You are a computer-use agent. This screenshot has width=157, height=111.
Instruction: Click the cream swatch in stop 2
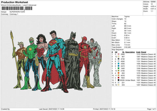coord(119,57)
